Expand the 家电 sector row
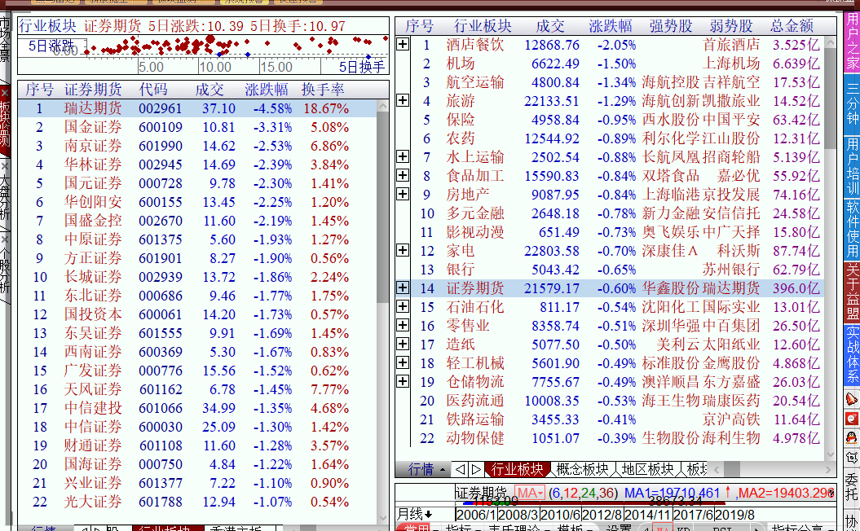 click(x=403, y=250)
